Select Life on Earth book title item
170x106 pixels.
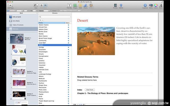[17, 17]
